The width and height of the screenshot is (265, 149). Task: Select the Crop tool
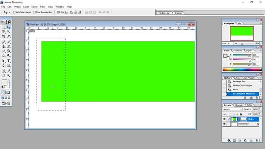(x=4, y=36)
